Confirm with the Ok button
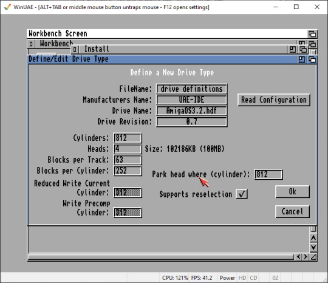 (292, 191)
